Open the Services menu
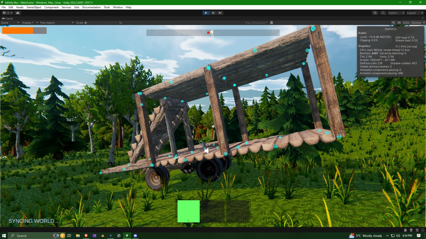The height and width of the screenshot is (239, 426). 66,7
